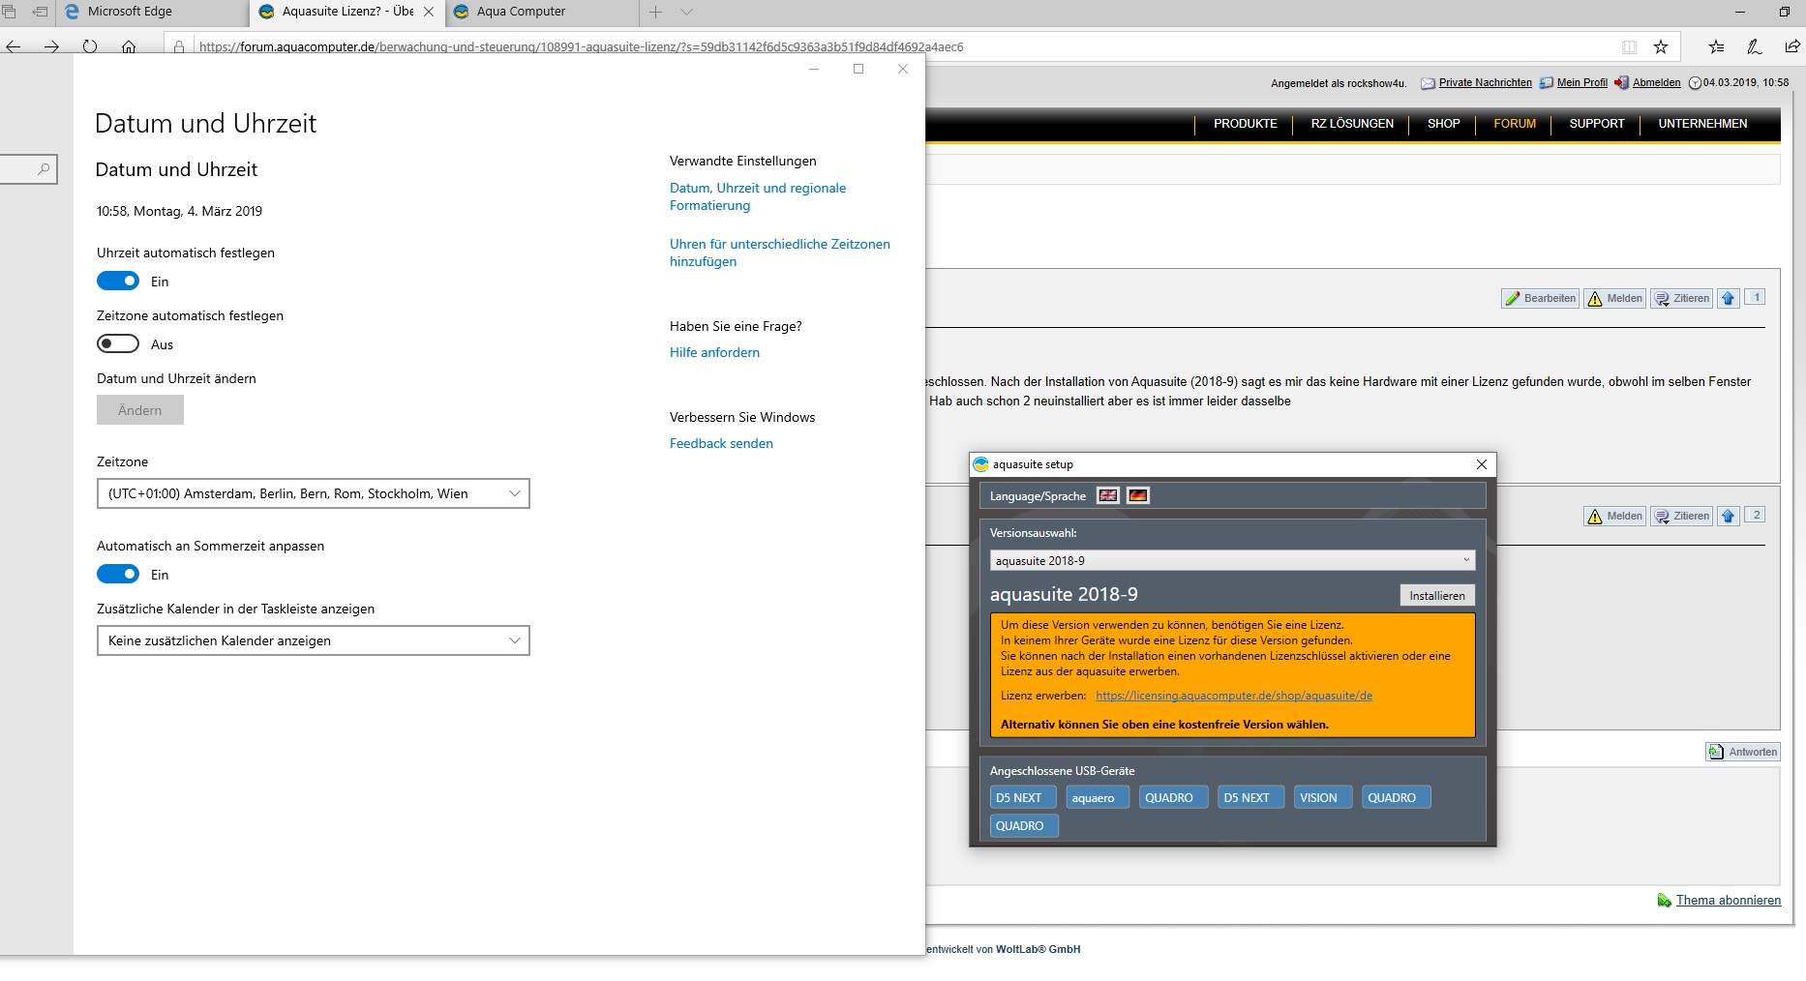Click the Edge refresh page icon
The image size is (1806, 981).
click(90, 46)
